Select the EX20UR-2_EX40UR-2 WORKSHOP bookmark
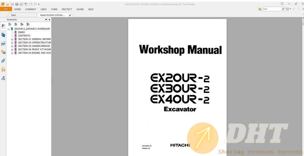The image size is (304, 156). [x=32, y=29]
